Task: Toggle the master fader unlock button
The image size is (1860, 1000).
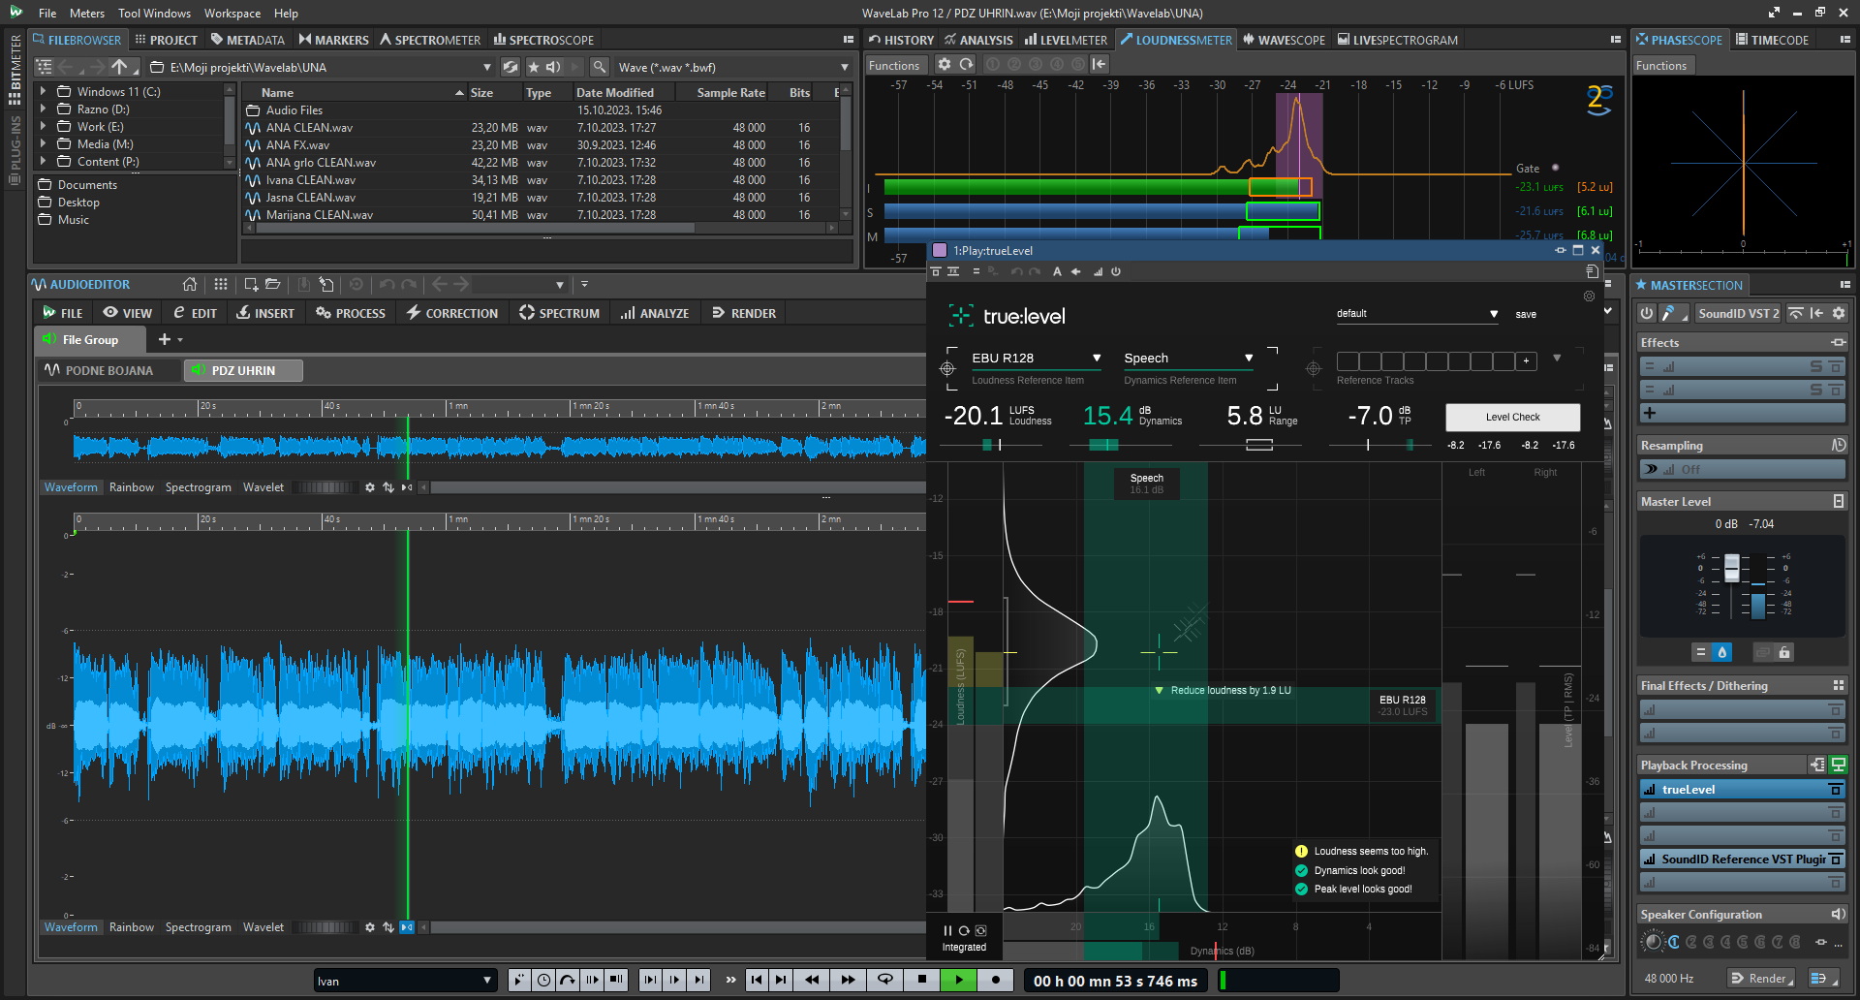Action: [x=1784, y=652]
